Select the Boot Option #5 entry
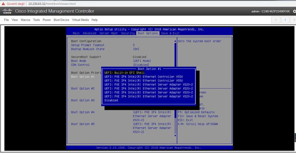Viewport: 296px width, 153px height. (x=83, y=124)
